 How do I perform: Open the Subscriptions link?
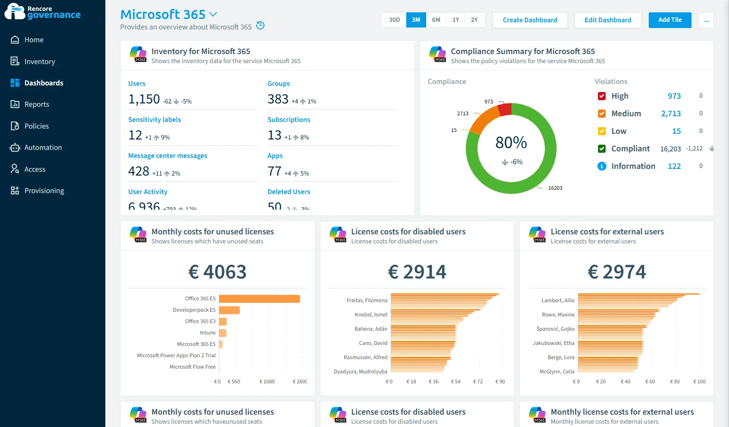(289, 120)
